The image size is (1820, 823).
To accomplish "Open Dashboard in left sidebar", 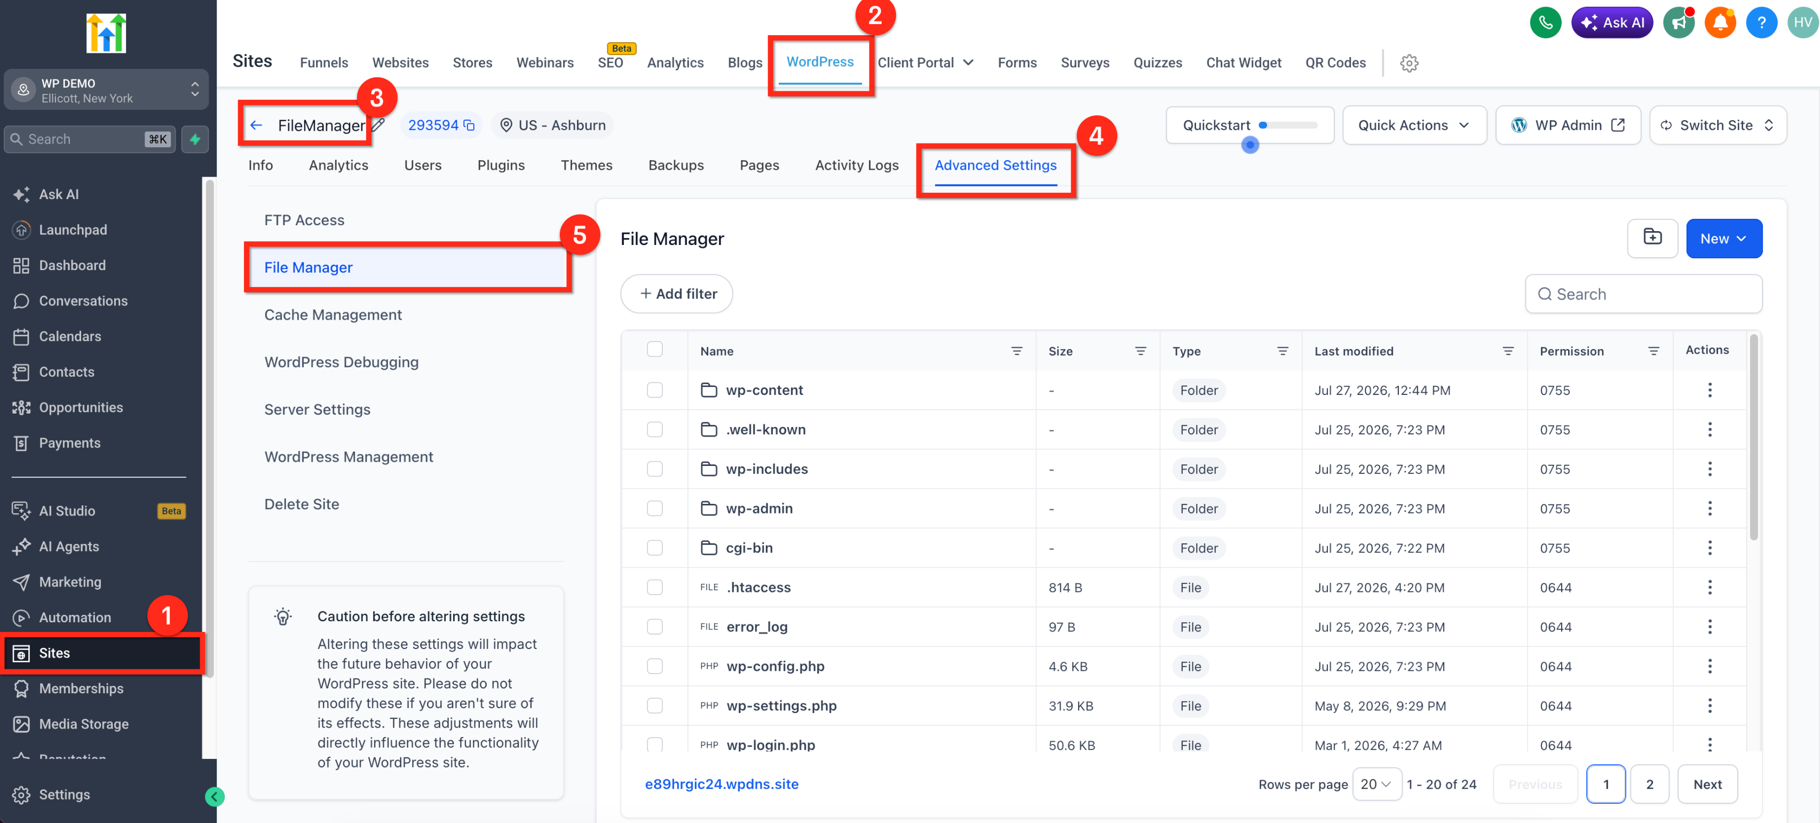I will [x=72, y=265].
